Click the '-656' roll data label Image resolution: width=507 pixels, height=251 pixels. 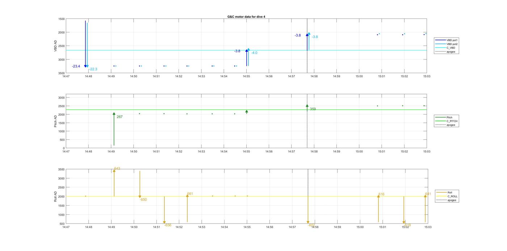(168, 225)
